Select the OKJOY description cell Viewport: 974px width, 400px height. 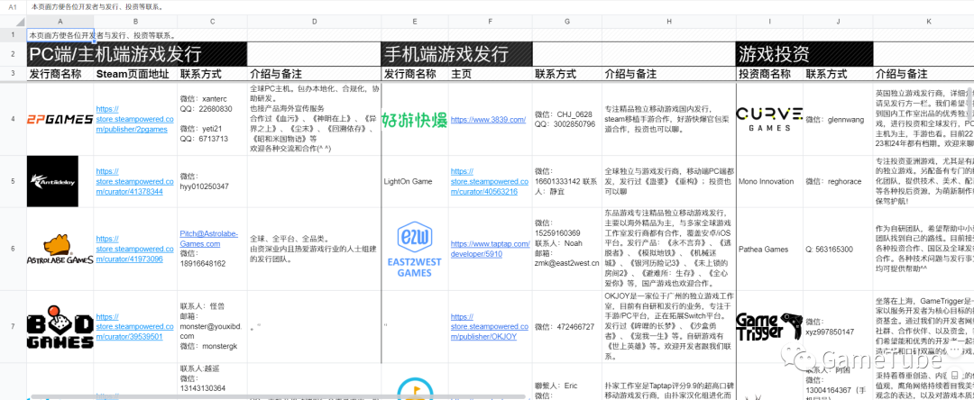coord(669,326)
